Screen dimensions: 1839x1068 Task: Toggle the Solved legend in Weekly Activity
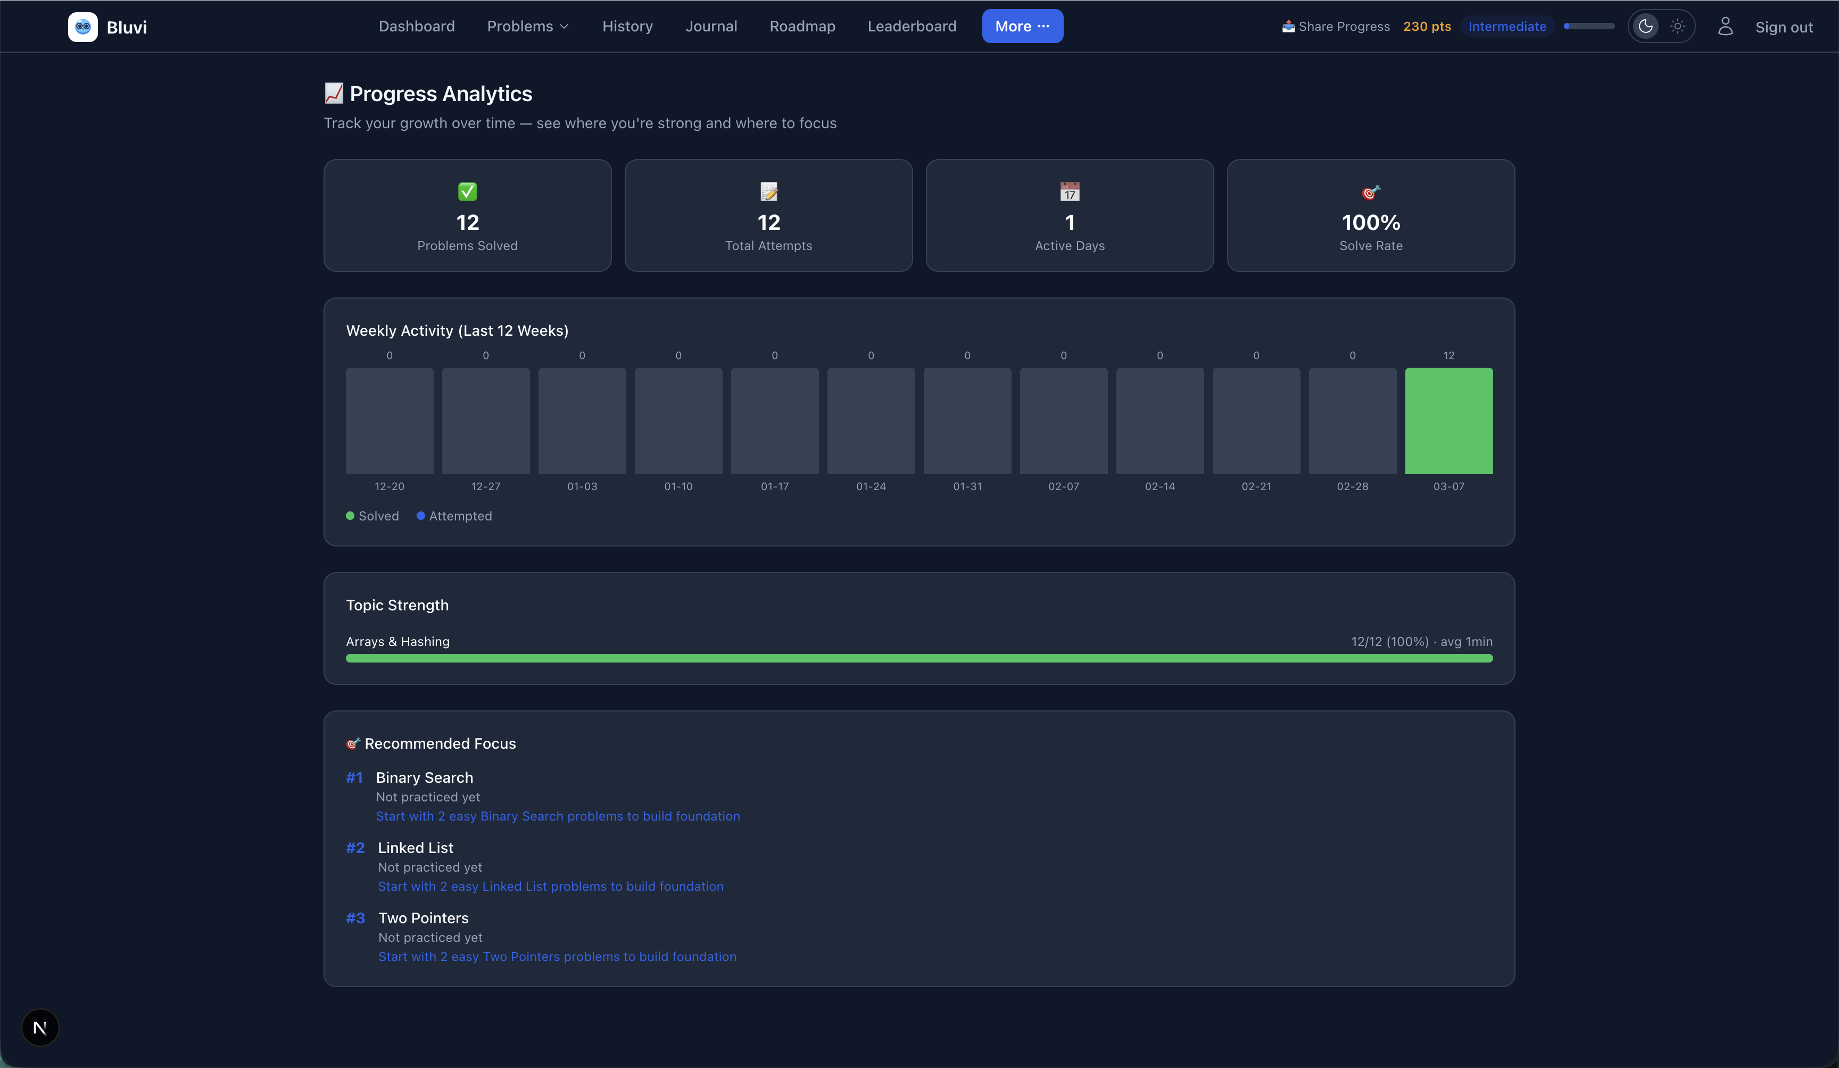click(x=372, y=516)
